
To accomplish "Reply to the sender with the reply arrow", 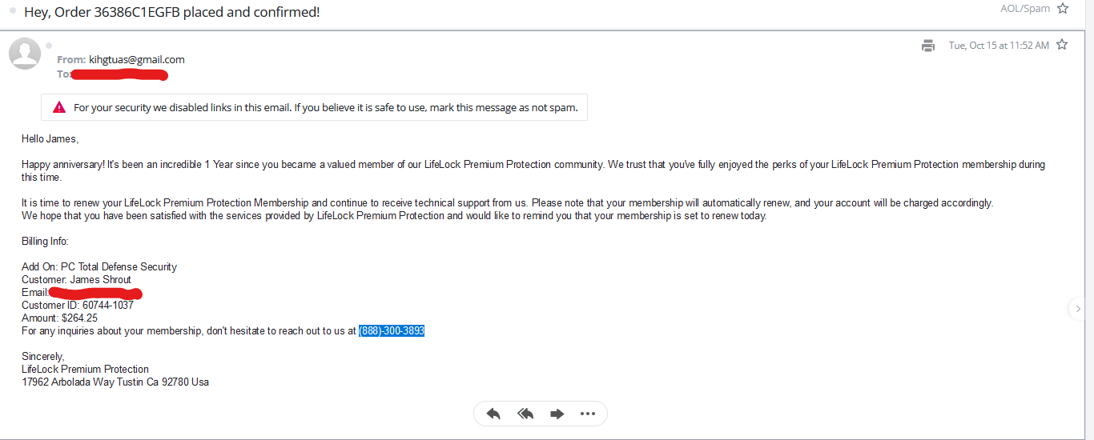I will (493, 414).
